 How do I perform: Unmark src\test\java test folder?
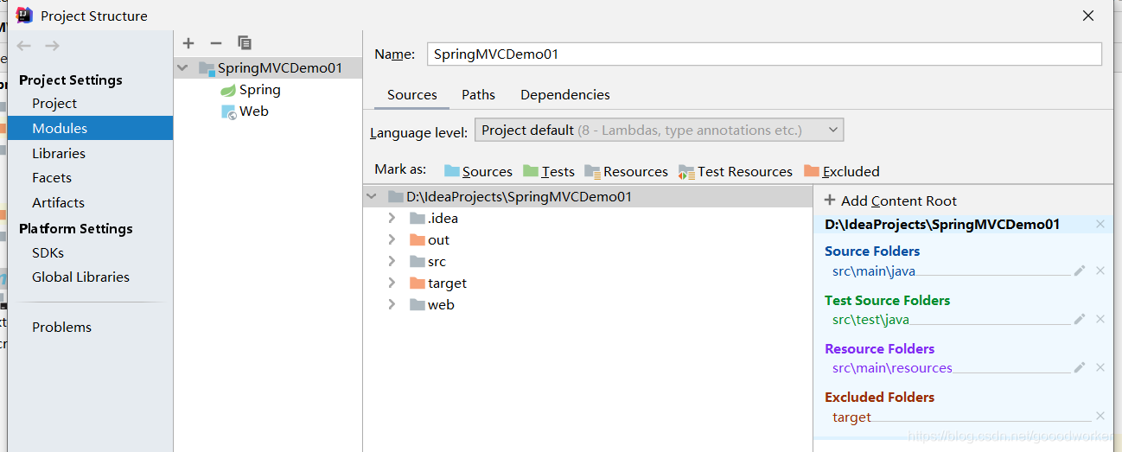pos(1100,319)
